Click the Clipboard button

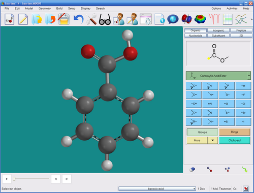pyautogui.click(x=235, y=140)
